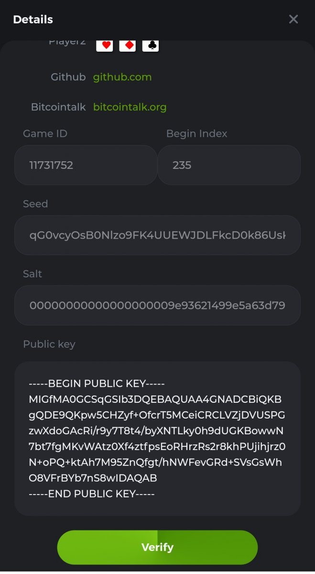Click the Github row label
This screenshot has width=315, height=574.
(68, 77)
